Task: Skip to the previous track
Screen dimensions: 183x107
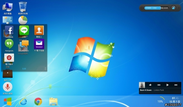Action: point(159,85)
